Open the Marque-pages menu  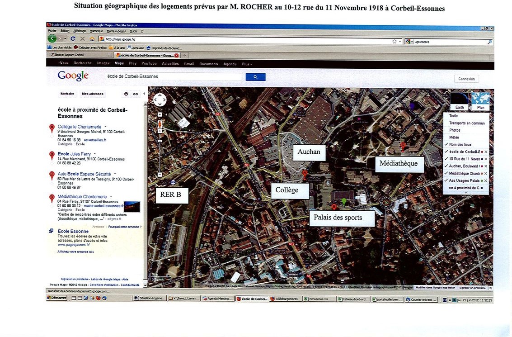pos(116,31)
